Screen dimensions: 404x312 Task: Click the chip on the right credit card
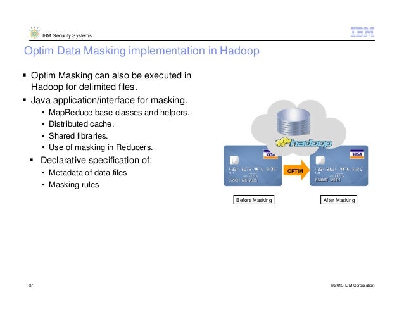(320, 160)
